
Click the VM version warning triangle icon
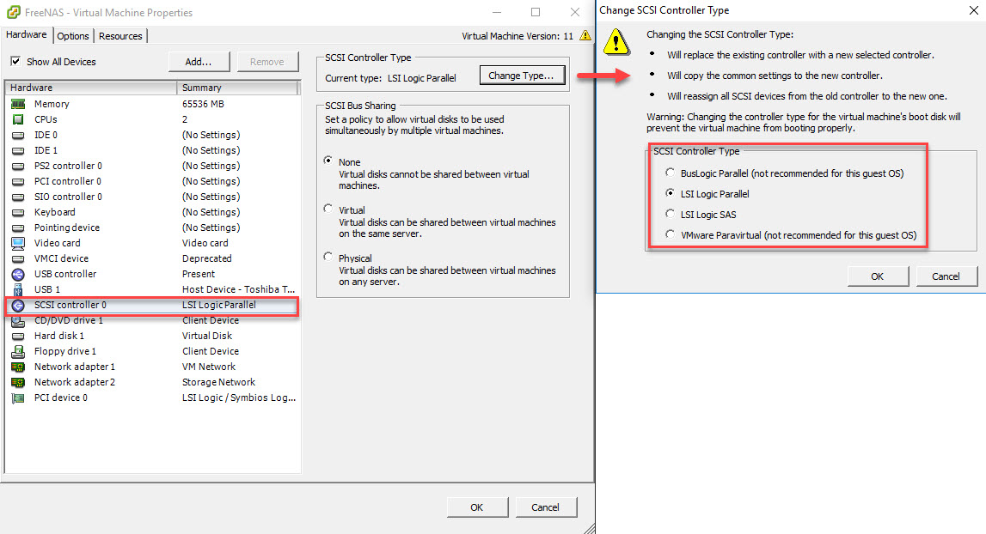(x=585, y=35)
